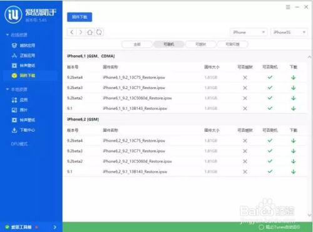
Task: Open the iPhone device type dropdown
Action: coord(249,32)
